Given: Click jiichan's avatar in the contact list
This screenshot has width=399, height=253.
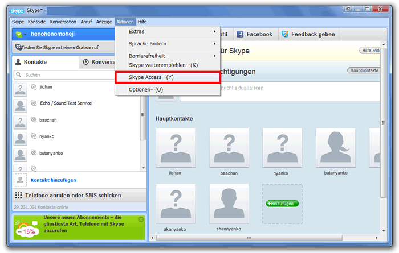Looking at the screenshot, I should point(20,90).
